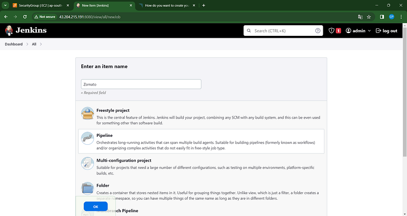
Task: Click the admin user avatar icon
Action: click(348, 31)
